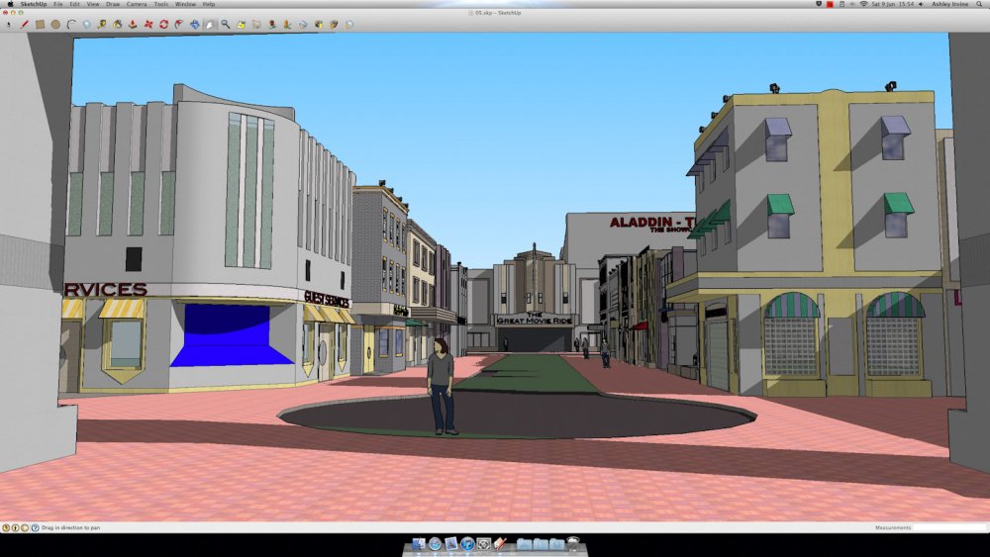
Task: Click the Measurements input box
Action: coord(948,528)
